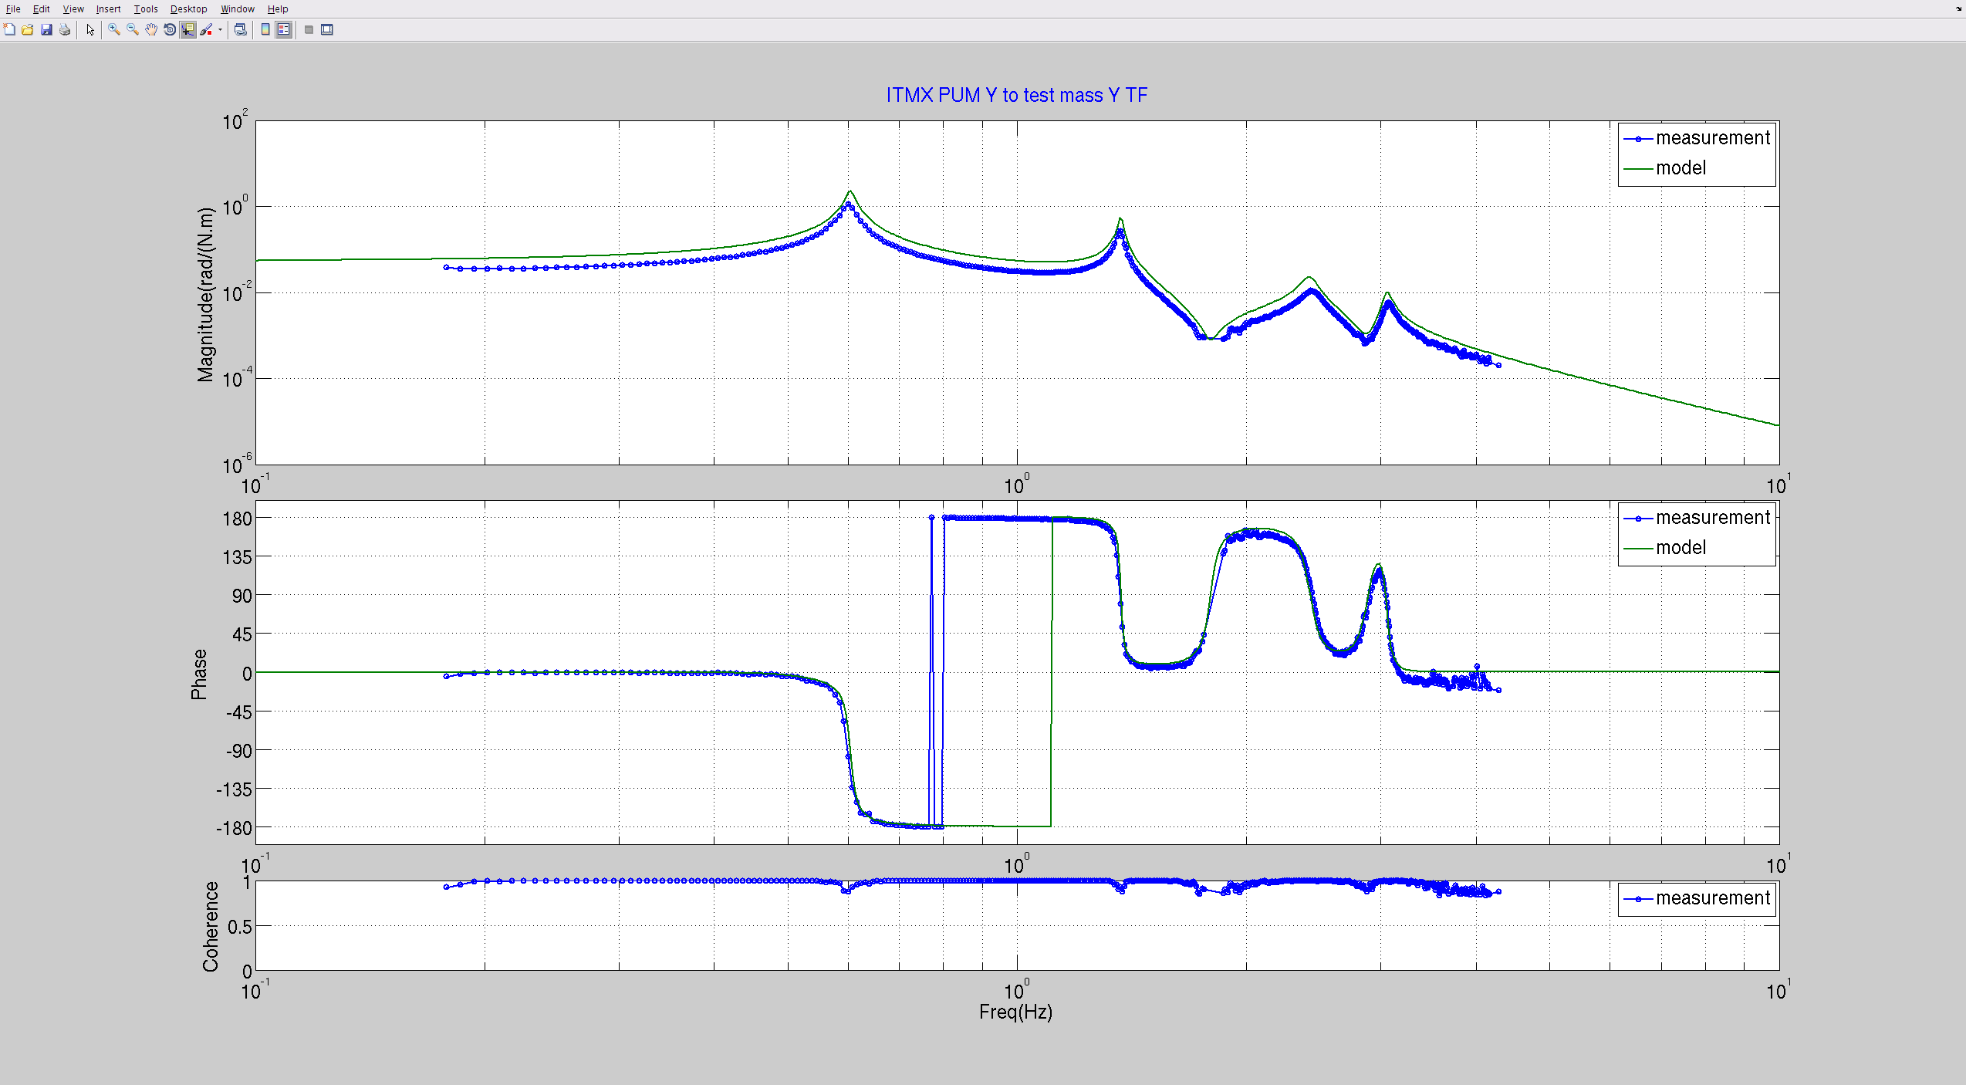This screenshot has width=1966, height=1085.
Task: Click 'model' in the magnitude plot legend
Action: 1681,168
